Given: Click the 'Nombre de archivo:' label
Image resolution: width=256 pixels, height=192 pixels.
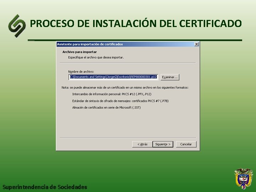Looking at the screenshot, I should point(81,72).
